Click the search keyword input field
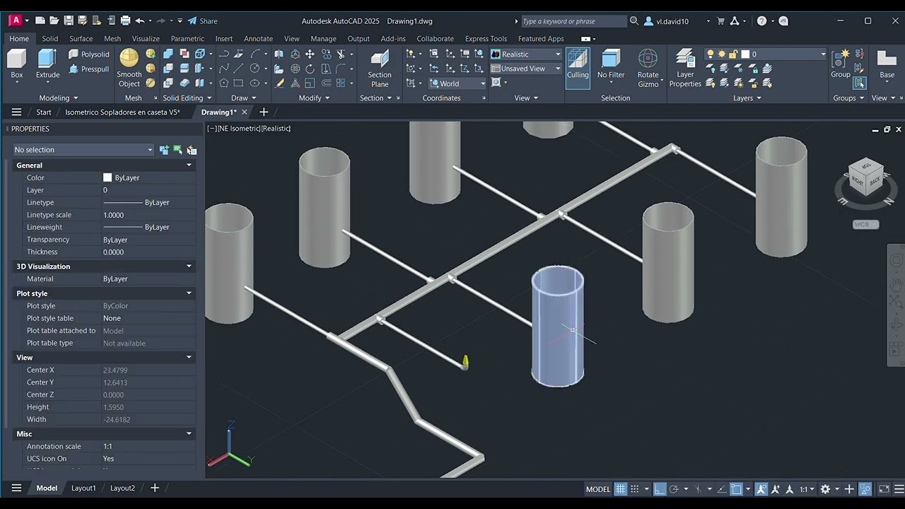The image size is (905, 509). click(x=574, y=21)
